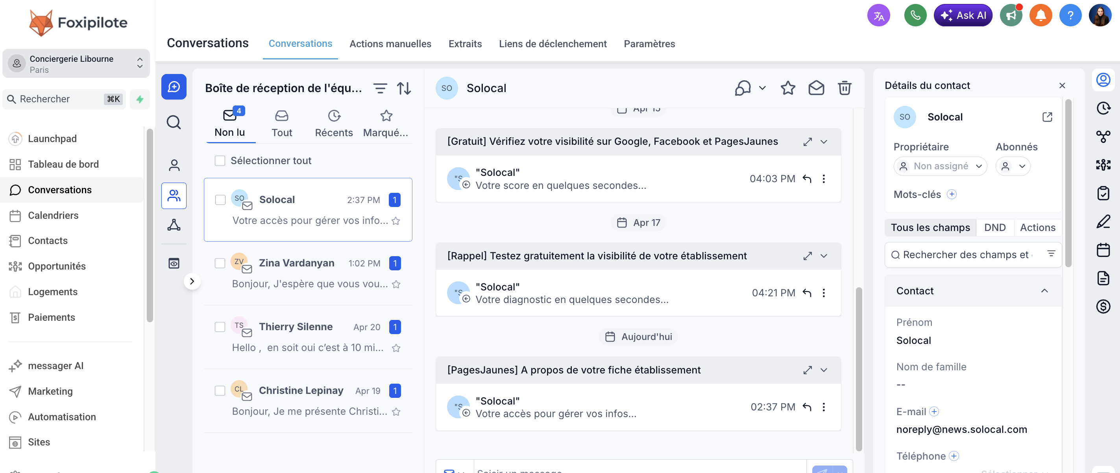Click the contact details panel scrollbar

point(1068,183)
